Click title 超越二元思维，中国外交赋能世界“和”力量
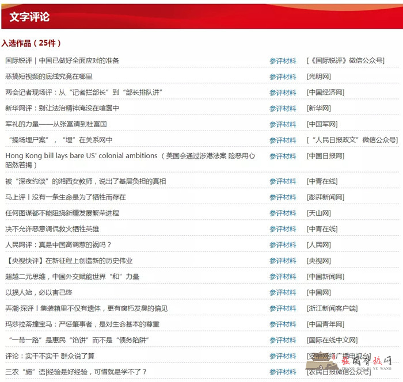Screen dimensions: 403x382 point(72,277)
